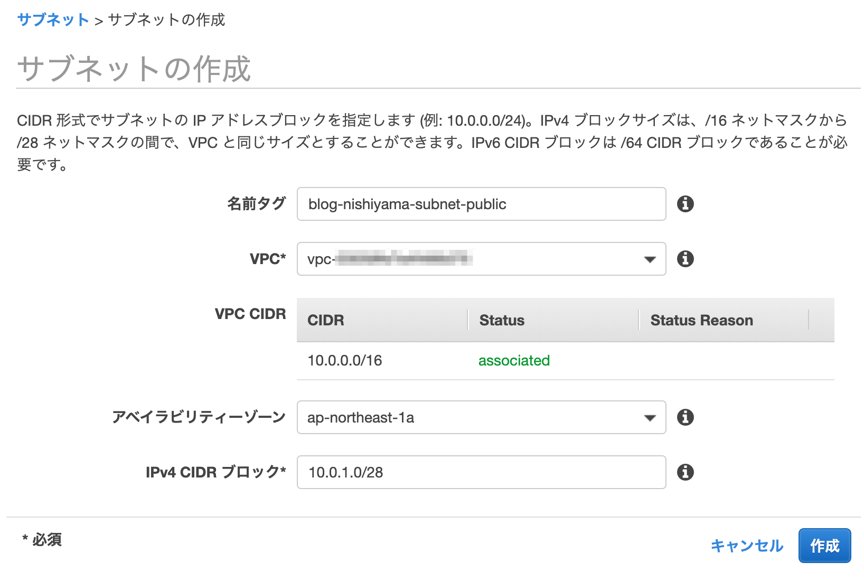Click the dropdown arrow on the VPC field
The width and height of the screenshot is (864, 581).
(x=650, y=259)
